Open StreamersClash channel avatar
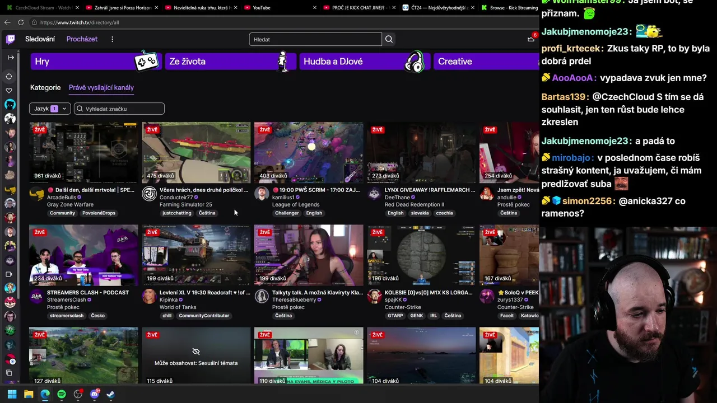 [x=37, y=297]
